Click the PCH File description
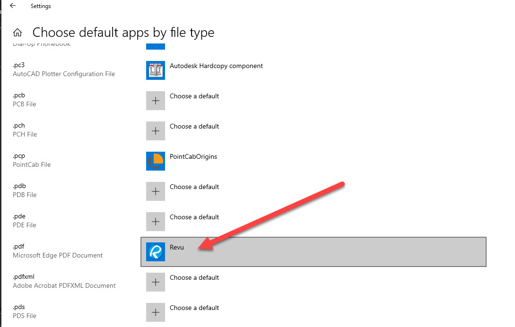Image resolution: width=515 pixels, height=327 pixels. tap(25, 134)
